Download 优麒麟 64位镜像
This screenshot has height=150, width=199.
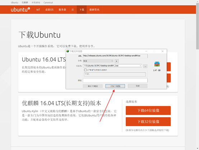click(148, 110)
